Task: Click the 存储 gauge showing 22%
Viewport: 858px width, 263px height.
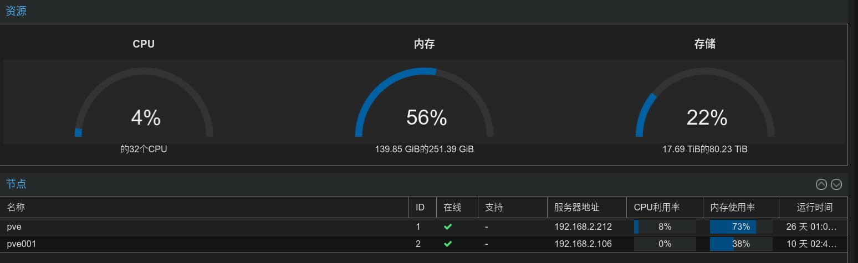Action: pyautogui.click(x=705, y=102)
